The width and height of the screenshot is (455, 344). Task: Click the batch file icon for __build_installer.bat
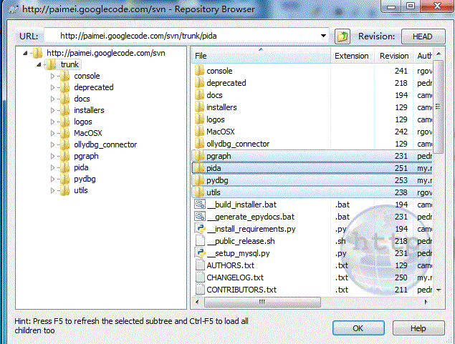(x=201, y=205)
